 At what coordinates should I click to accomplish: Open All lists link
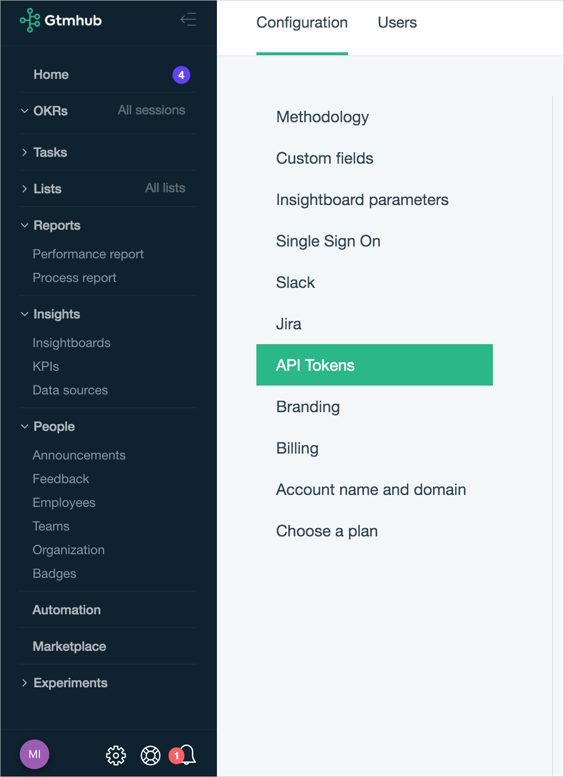(165, 188)
